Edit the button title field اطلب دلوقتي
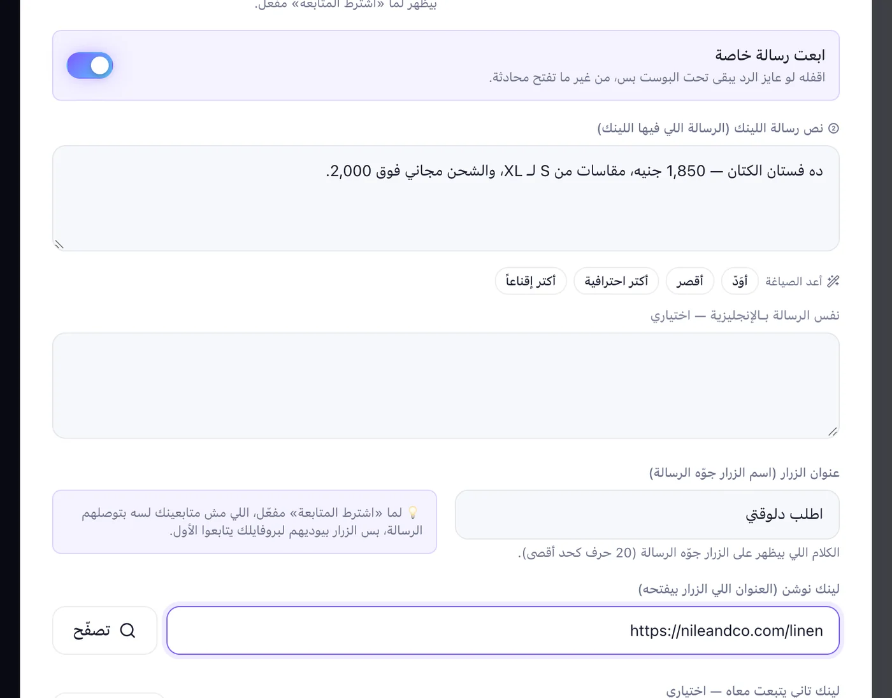 pos(647,515)
